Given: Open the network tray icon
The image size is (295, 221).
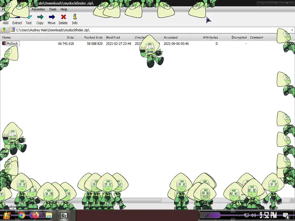Looking at the screenshot, I should 247,215.
